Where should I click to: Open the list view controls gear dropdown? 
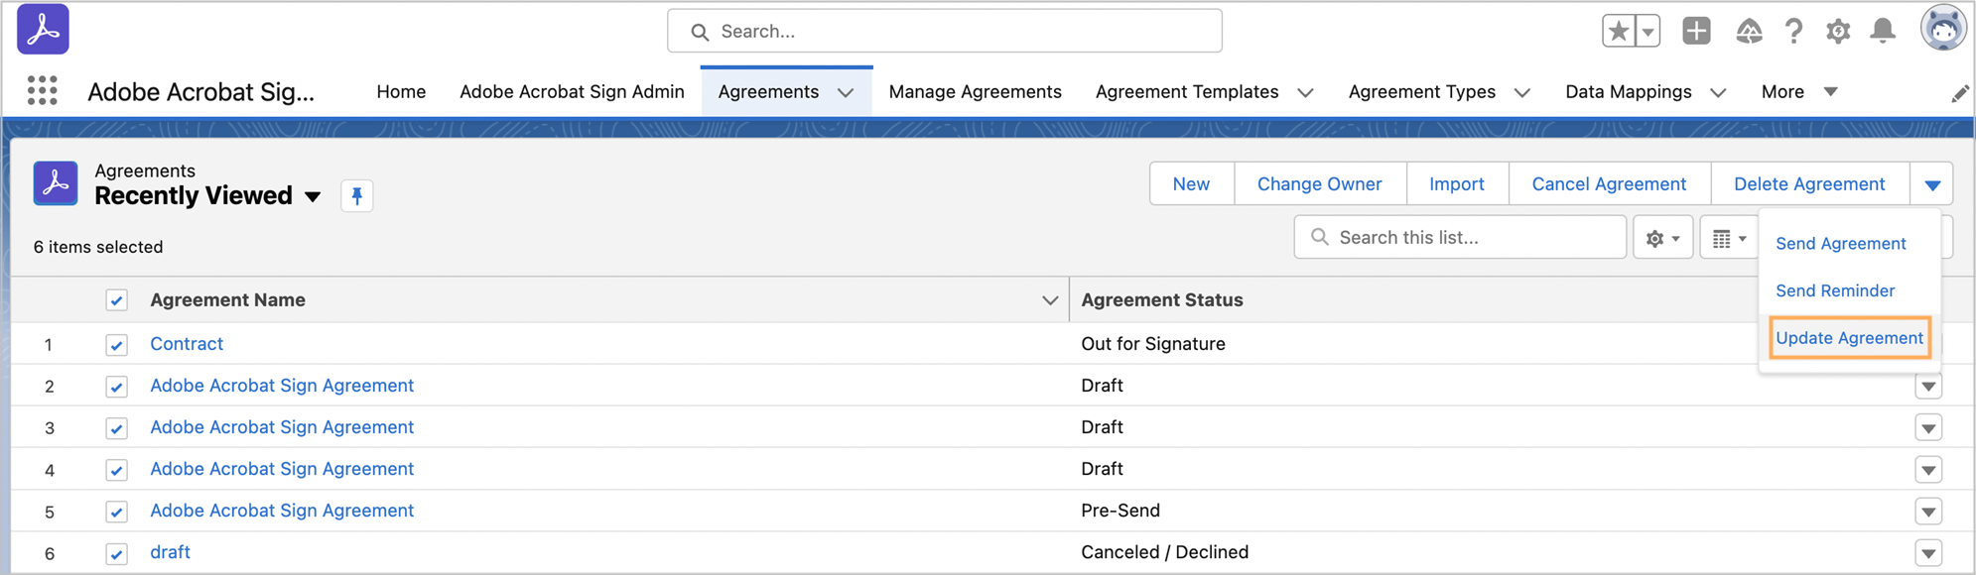pyautogui.click(x=1662, y=238)
